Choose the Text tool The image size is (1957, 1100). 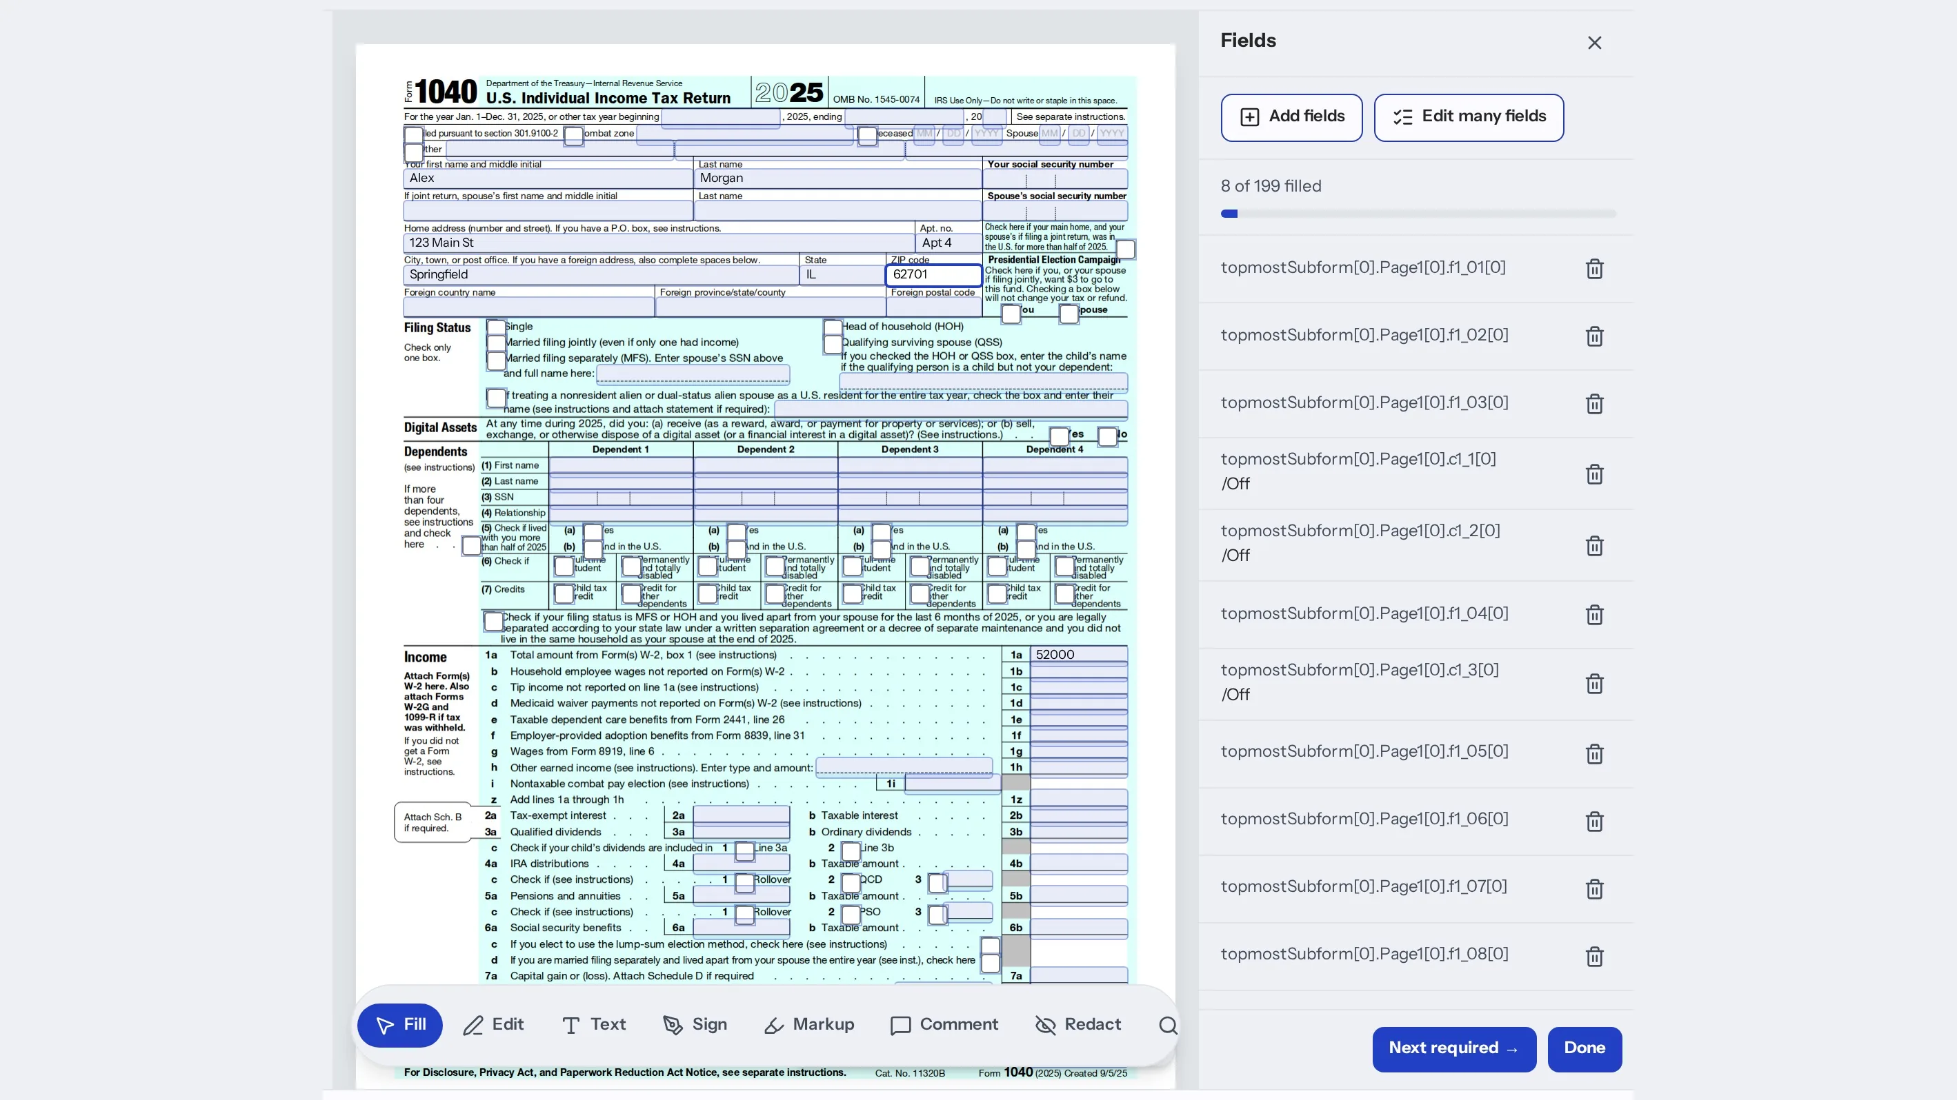pyautogui.click(x=593, y=1025)
